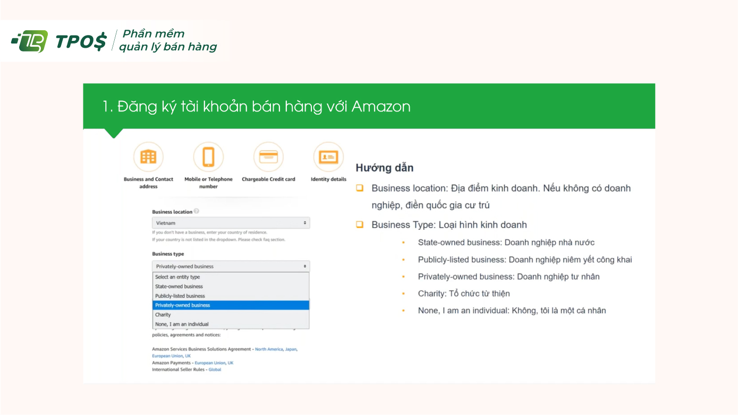Click the 'Business Type: Loại hình kinh doanh' line
Screen dimensions: 738x415
(x=449, y=225)
